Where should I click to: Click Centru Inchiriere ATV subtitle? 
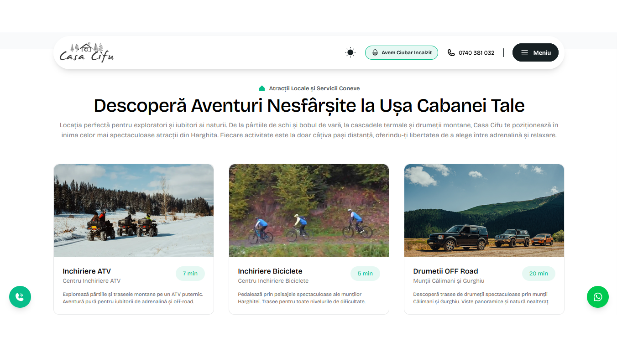click(x=92, y=281)
